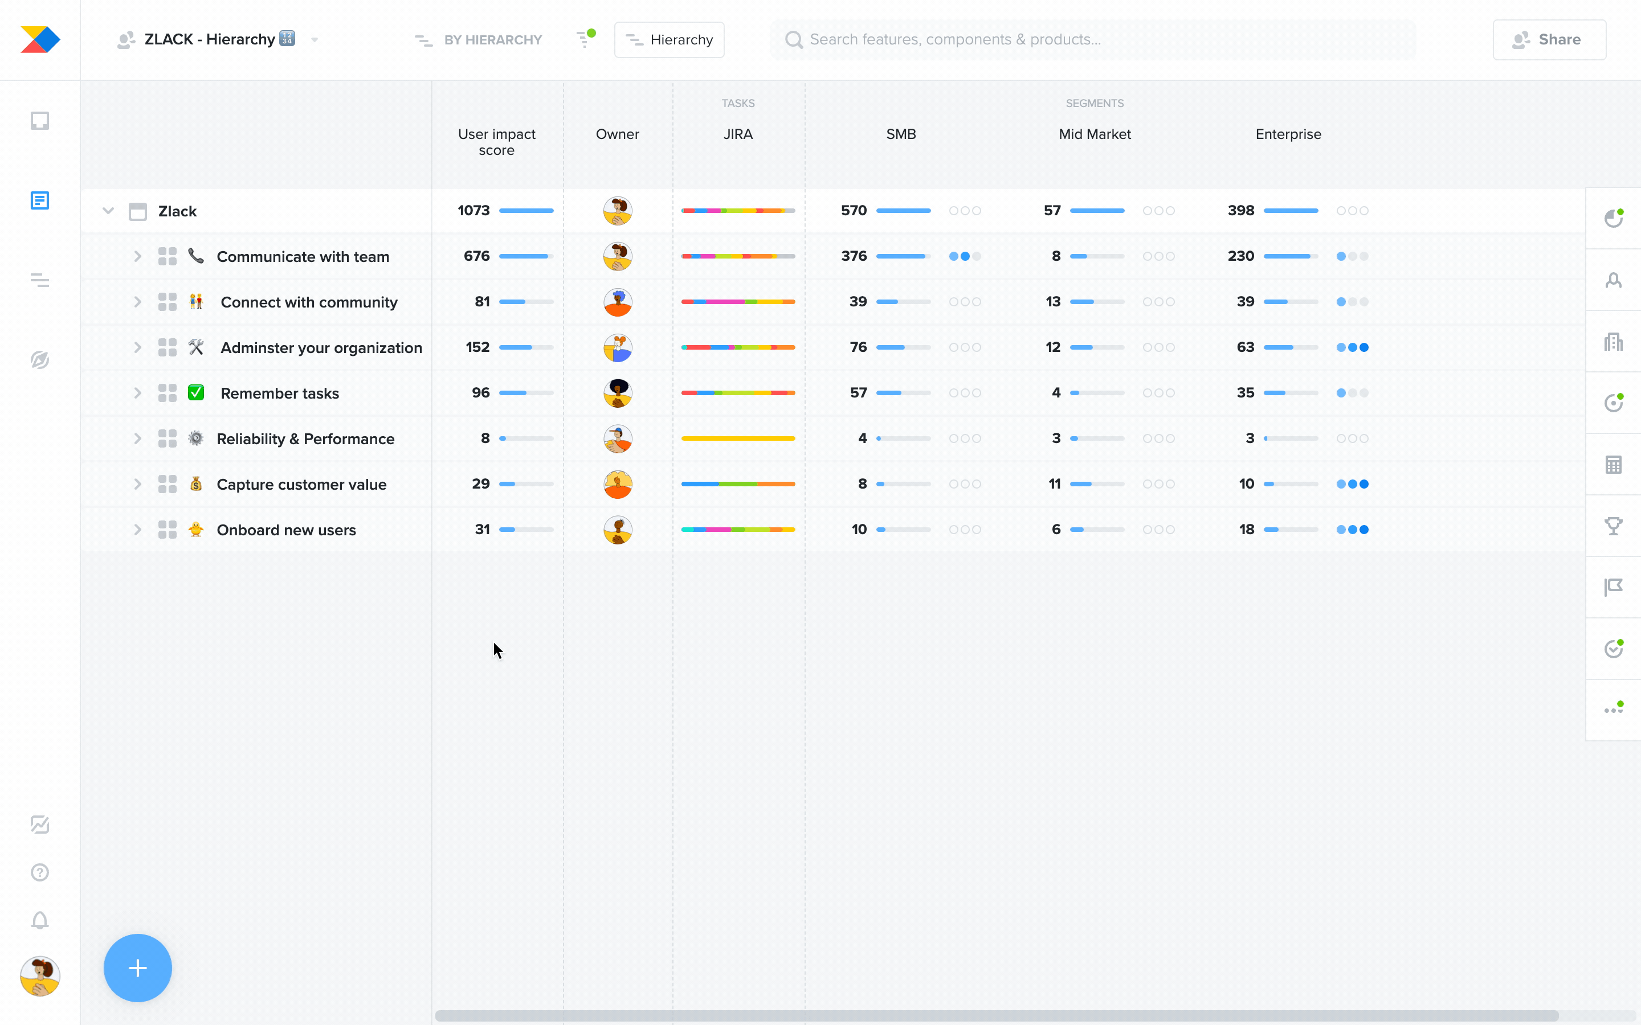Image resolution: width=1641 pixels, height=1025 pixels.
Task: Open the releases flag panel icon
Action: (x=1613, y=587)
